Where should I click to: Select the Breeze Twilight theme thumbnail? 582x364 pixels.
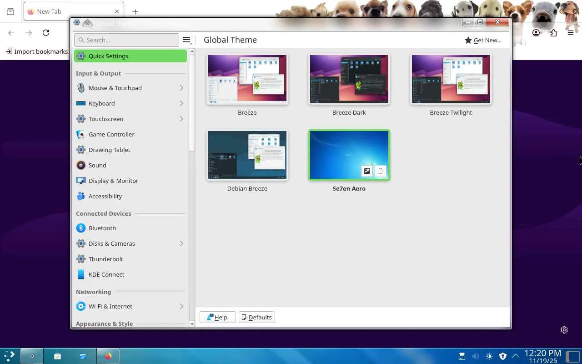(x=451, y=79)
